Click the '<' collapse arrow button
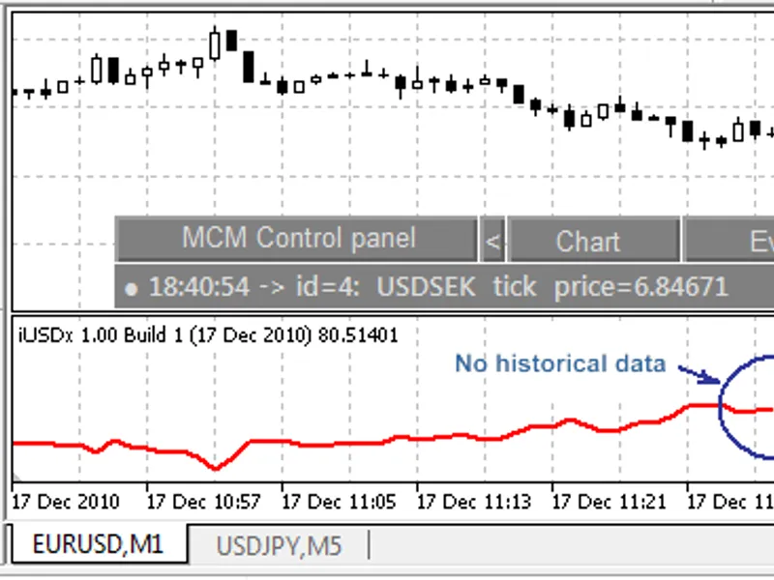774x580 pixels. (492, 239)
